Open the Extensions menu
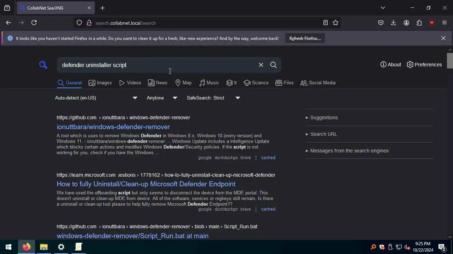This screenshot has width=453, height=254. tap(419, 23)
